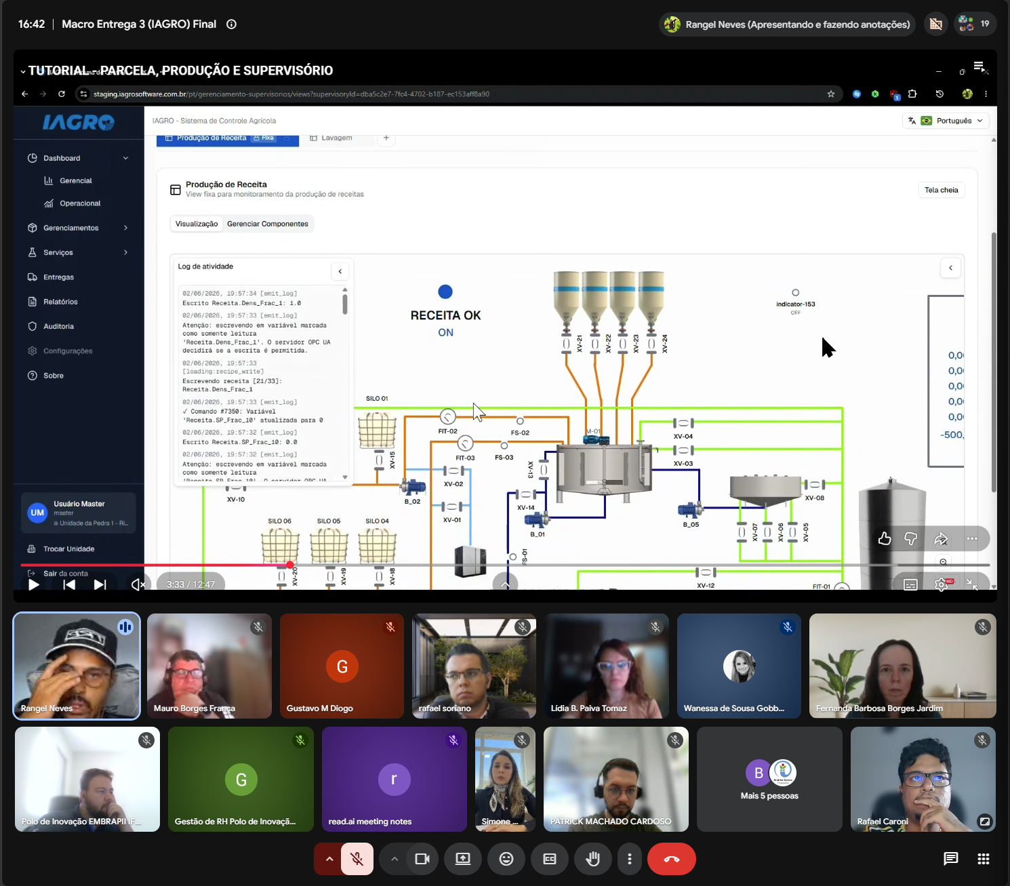The width and height of the screenshot is (1010, 886).
Task: Click the video progress bar red marker
Action: tap(290, 565)
